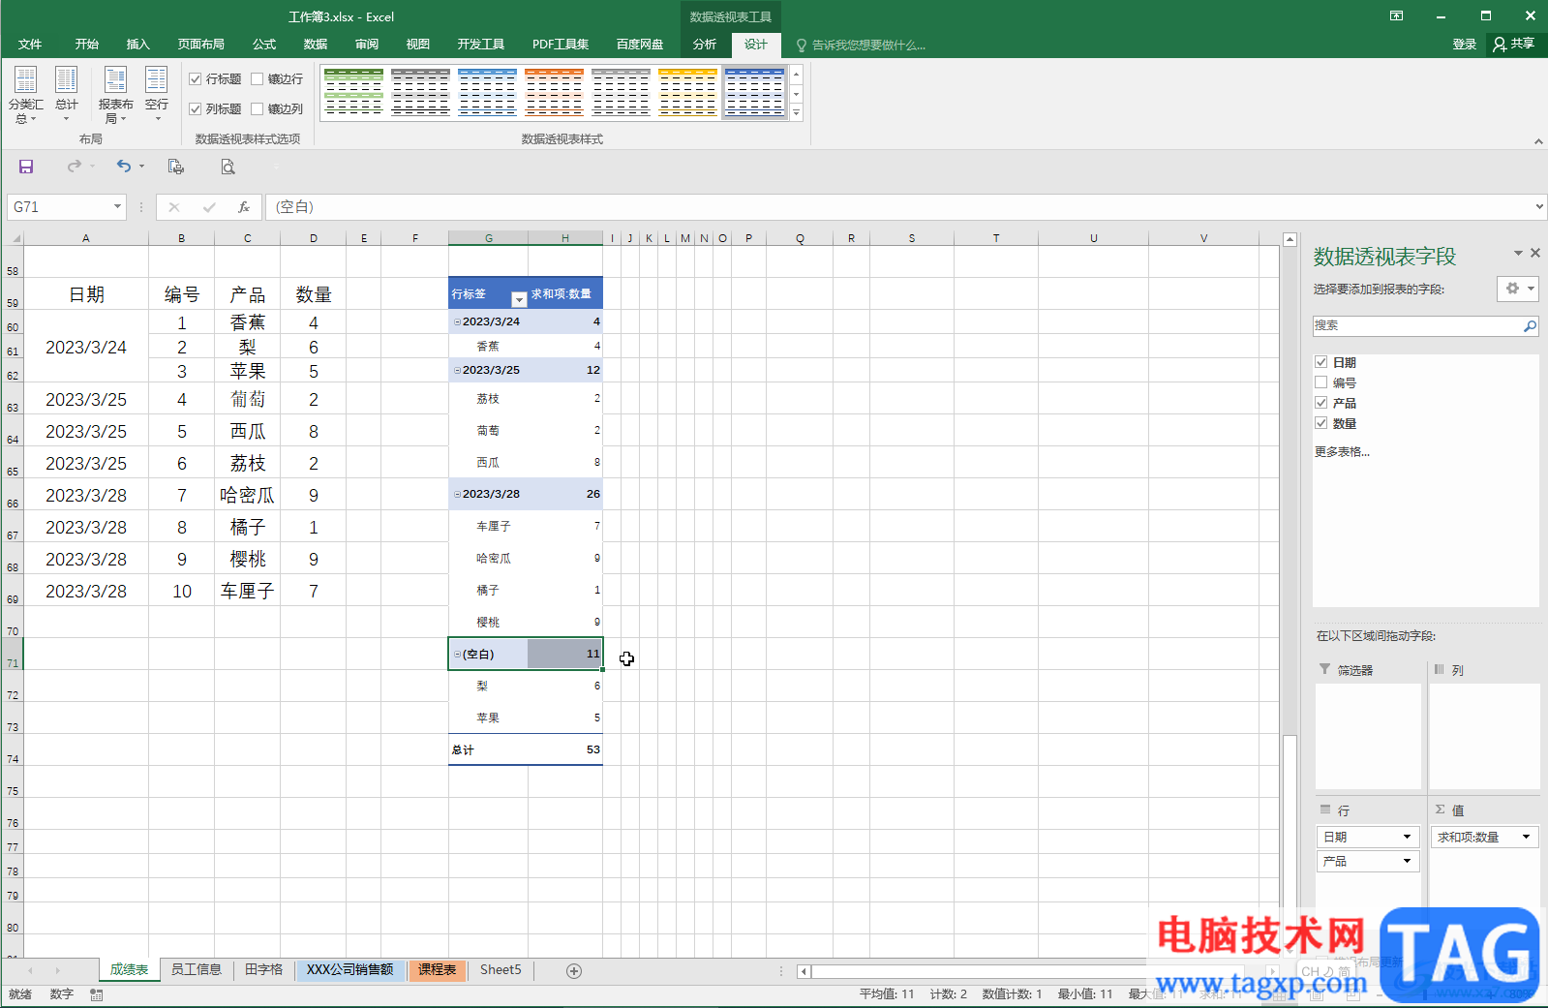Click the 登录 sign-in button
This screenshot has width=1548, height=1008.
point(1464,45)
